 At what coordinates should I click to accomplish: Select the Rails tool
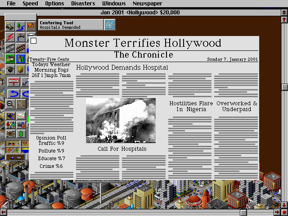coord(21,48)
